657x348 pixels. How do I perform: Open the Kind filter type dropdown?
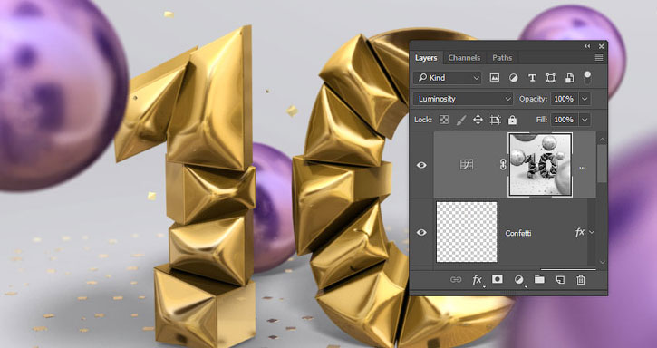[x=448, y=78]
